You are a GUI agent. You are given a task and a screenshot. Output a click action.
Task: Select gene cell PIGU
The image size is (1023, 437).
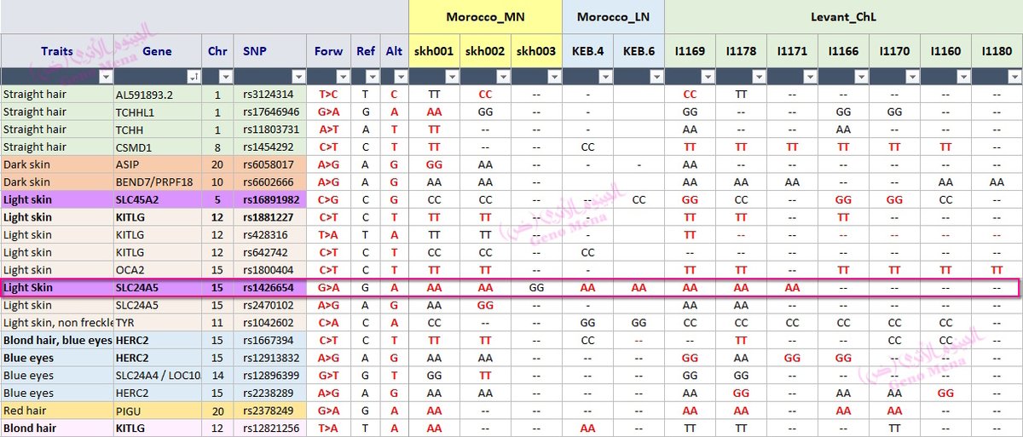pos(157,411)
